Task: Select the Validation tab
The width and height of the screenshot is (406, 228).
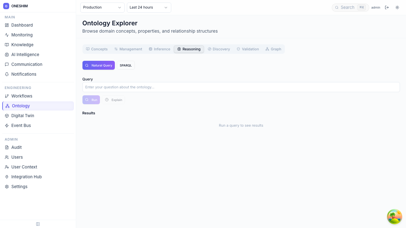Action: [248, 49]
